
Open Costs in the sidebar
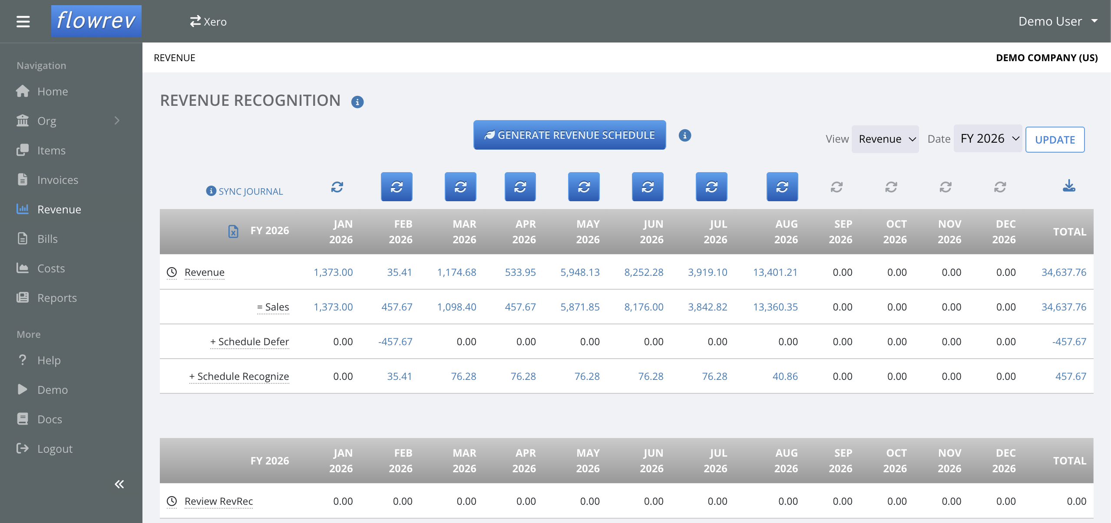point(51,268)
